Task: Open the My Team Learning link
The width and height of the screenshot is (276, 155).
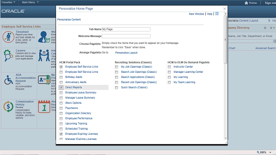Action: tap(184, 82)
